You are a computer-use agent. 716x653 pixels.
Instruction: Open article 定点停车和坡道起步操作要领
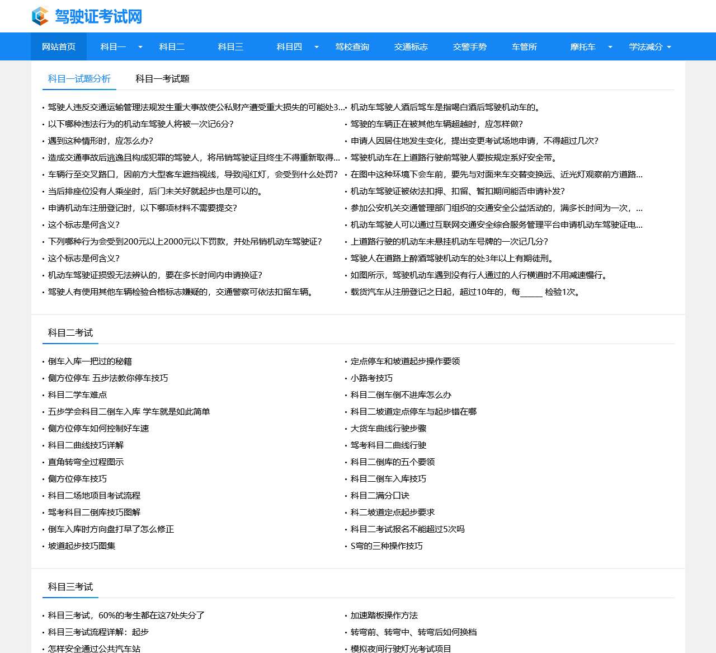pos(405,361)
